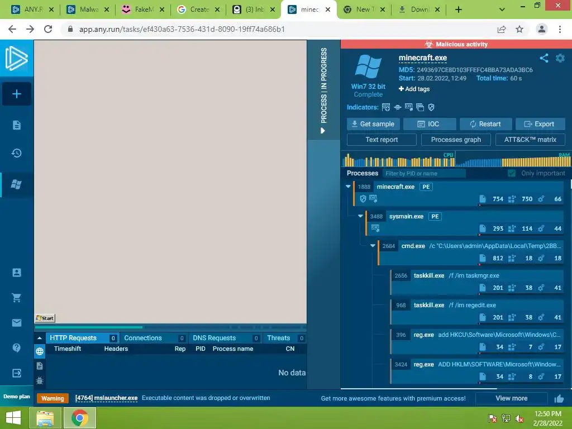Open the IOC button

click(x=430, y=124)
